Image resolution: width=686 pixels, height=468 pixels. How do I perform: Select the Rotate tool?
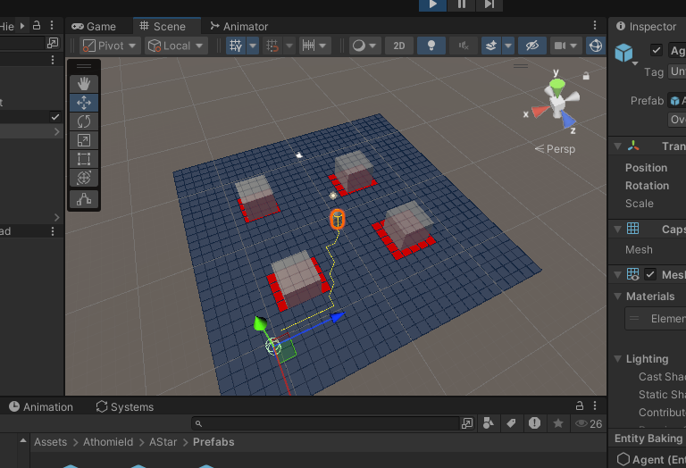click(x=84, y=121)
